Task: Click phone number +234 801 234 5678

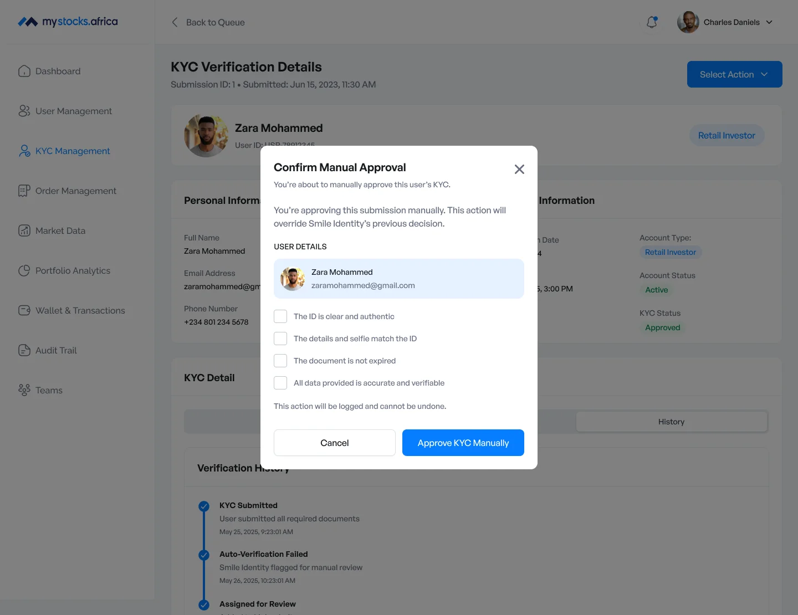Action: (x=216, y=322)
